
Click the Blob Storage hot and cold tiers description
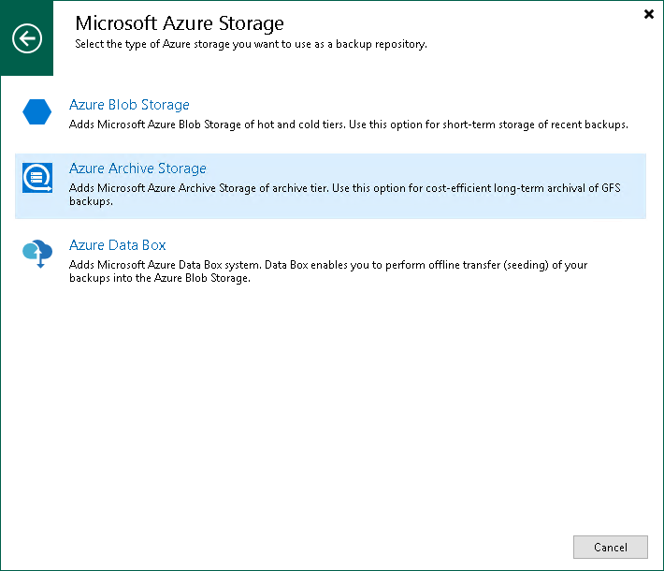[348, 124]
